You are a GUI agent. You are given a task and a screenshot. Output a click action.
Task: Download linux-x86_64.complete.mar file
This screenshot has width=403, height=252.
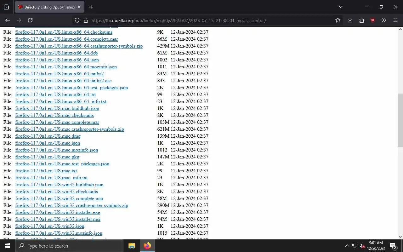tap(67, 39)
